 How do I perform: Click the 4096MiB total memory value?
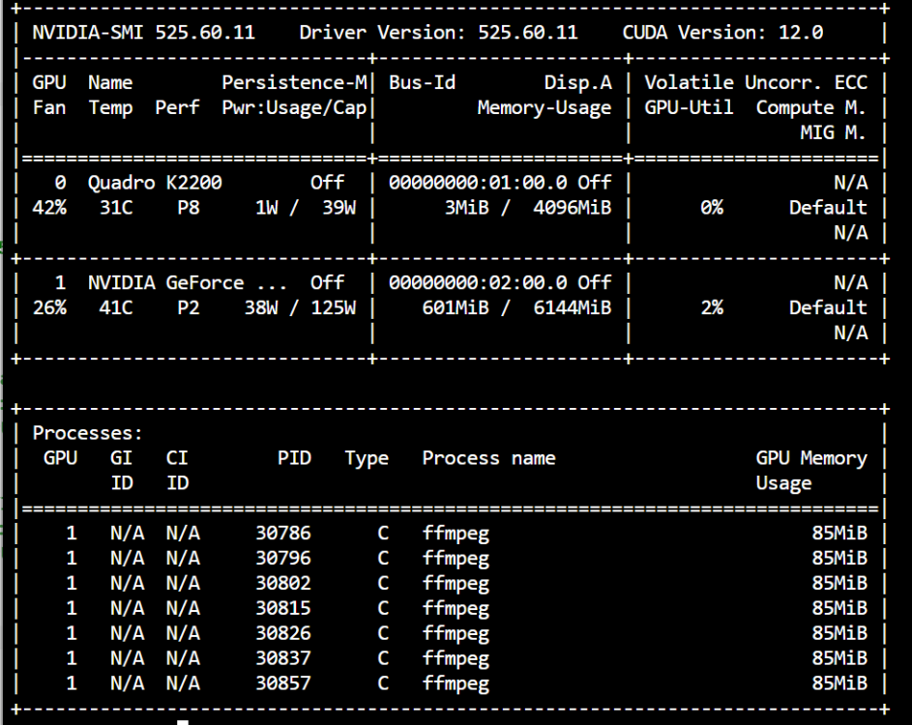[573, 208]
